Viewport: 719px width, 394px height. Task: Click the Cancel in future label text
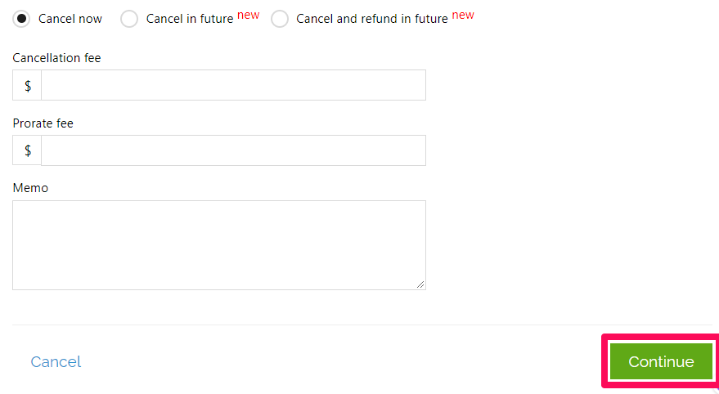click(x=190, y=19)
